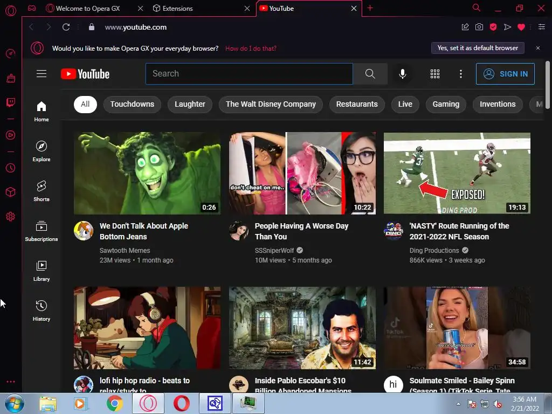Open browser history clock icon in the Opera sidebar
This screenshot has width=552, height=414.
click(x=11, y=168)
